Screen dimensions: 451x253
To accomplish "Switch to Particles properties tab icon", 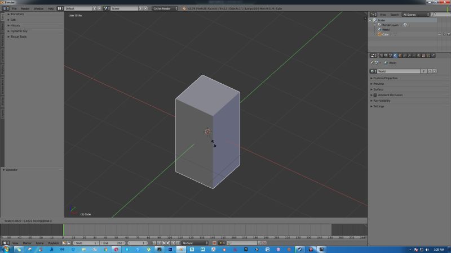I will [x=428, y=55].
